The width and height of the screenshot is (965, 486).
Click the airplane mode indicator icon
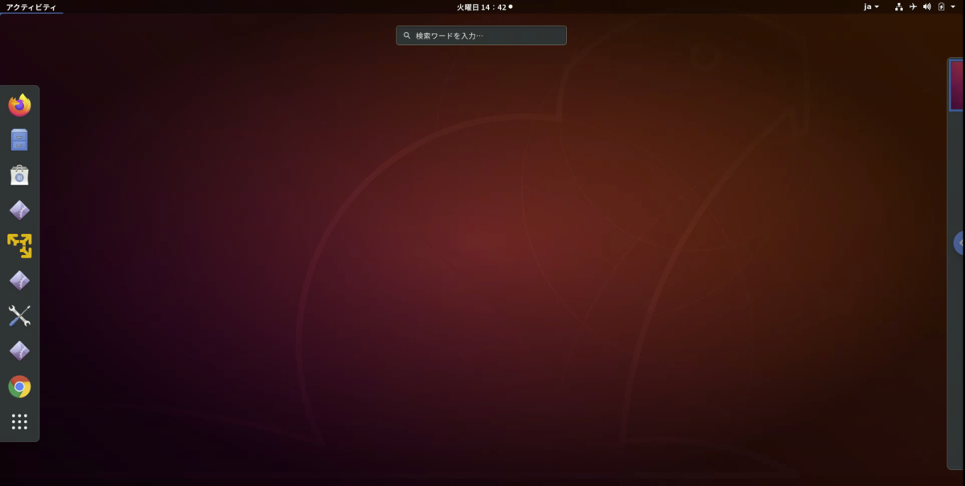tap(913, 6)
